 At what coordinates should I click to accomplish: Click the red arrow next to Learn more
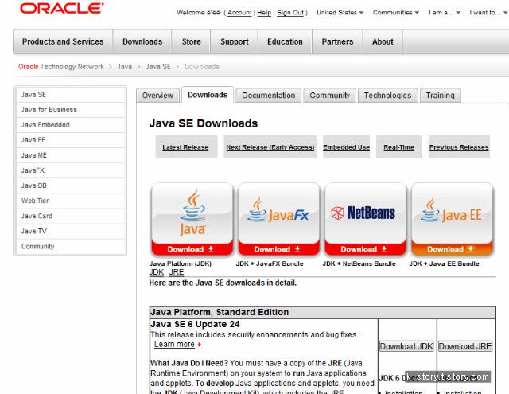(200, 345)
